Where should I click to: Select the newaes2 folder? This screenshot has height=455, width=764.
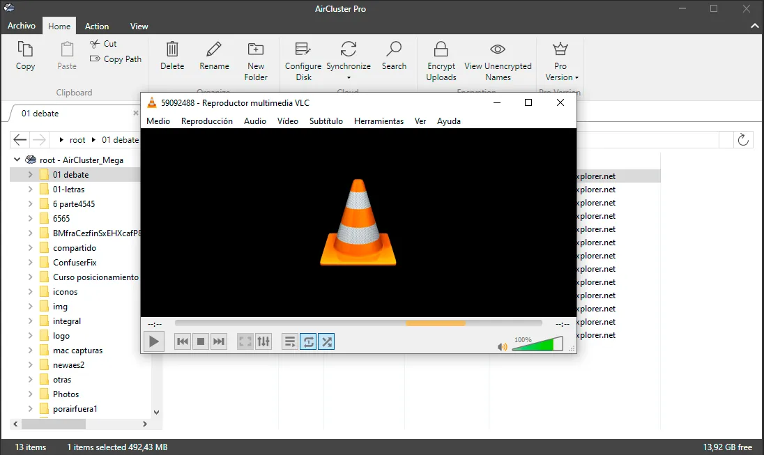point(69,365)
